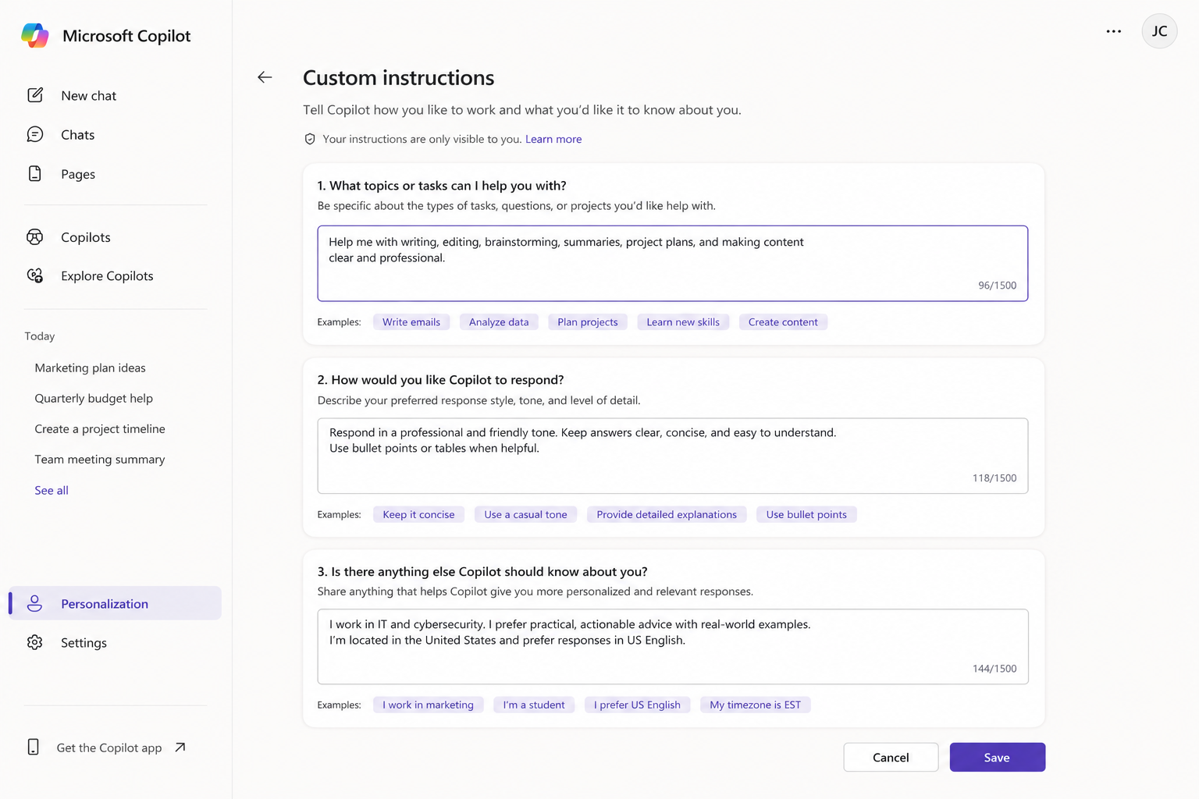This screenshot has width=1199, height=799.
Task: Click the Chats speech bubble icon
Action: [x=35, y=134]
